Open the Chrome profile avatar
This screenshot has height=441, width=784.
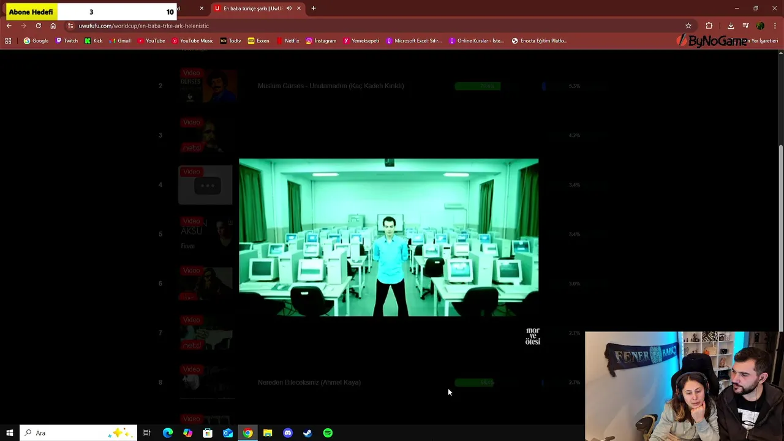(760, 26)
